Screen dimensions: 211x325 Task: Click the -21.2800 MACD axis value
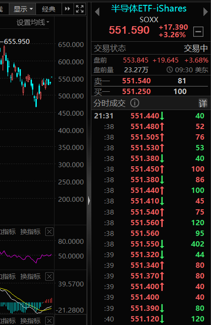[x=70, y=310]
